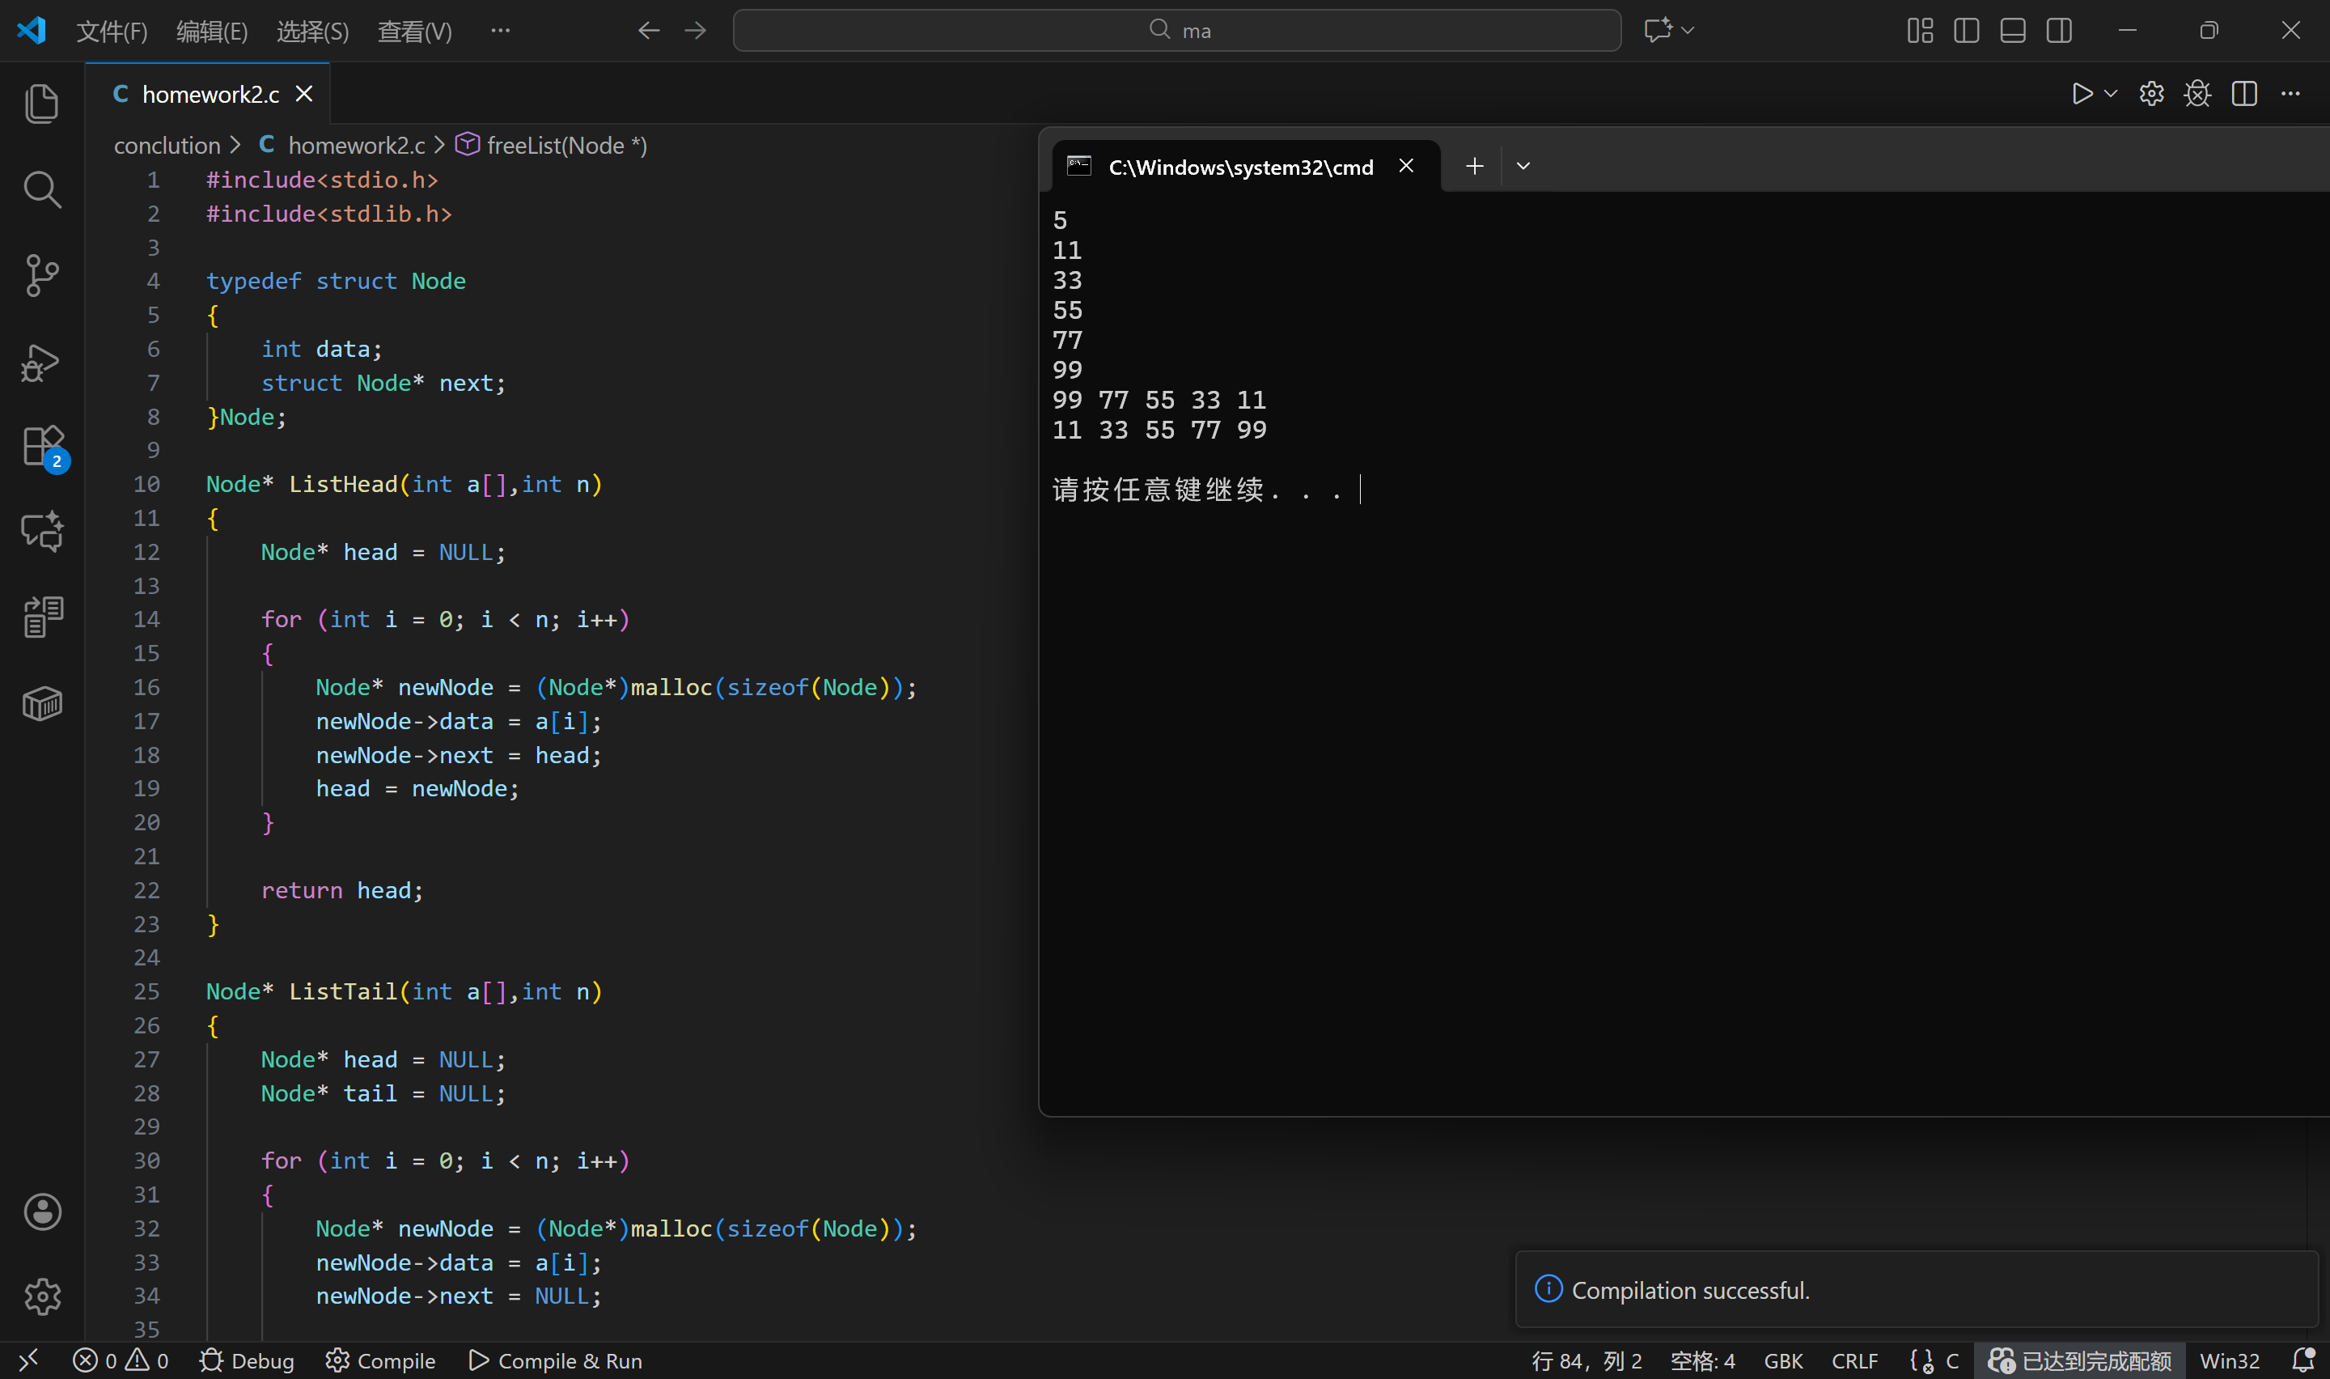Open the Explorer view in activity bar
The height and width of the screenshot is (1379, 2330).
42,103
